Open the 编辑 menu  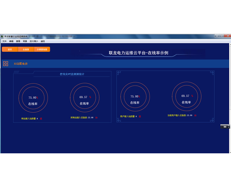11,41
